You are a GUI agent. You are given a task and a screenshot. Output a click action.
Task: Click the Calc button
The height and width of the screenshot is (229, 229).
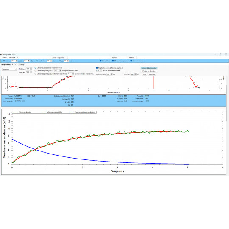point(145,75)
